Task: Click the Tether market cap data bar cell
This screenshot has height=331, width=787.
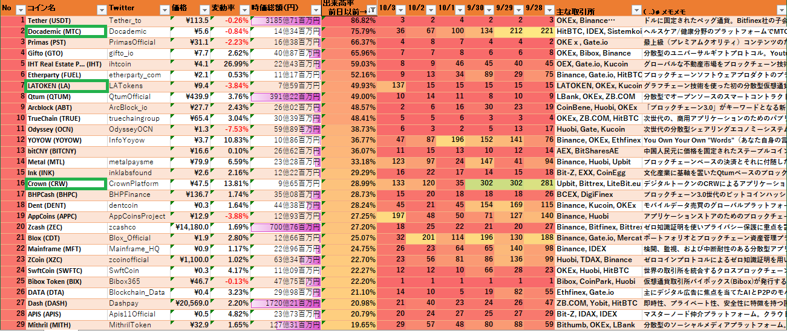Action: point(286,21)
